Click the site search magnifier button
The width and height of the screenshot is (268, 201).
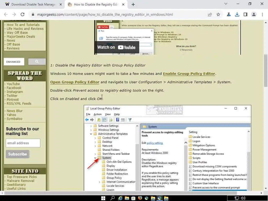[x=37, y=62]
